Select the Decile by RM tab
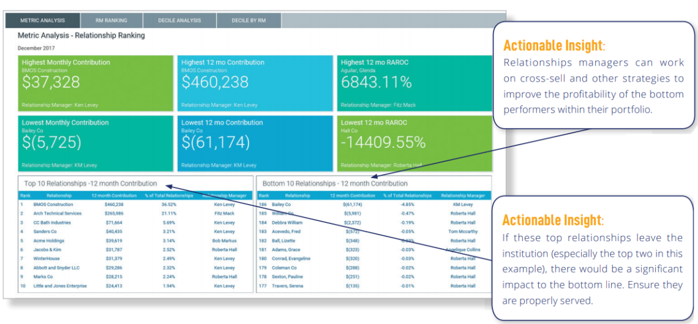This screenshot has width=698, height=324. [249, 20]
